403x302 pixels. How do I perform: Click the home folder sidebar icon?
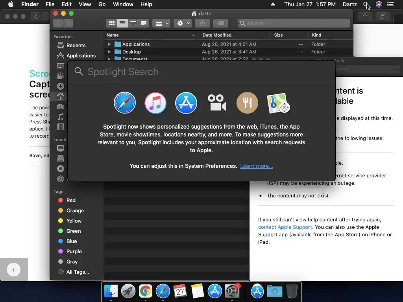pos(60,96)
